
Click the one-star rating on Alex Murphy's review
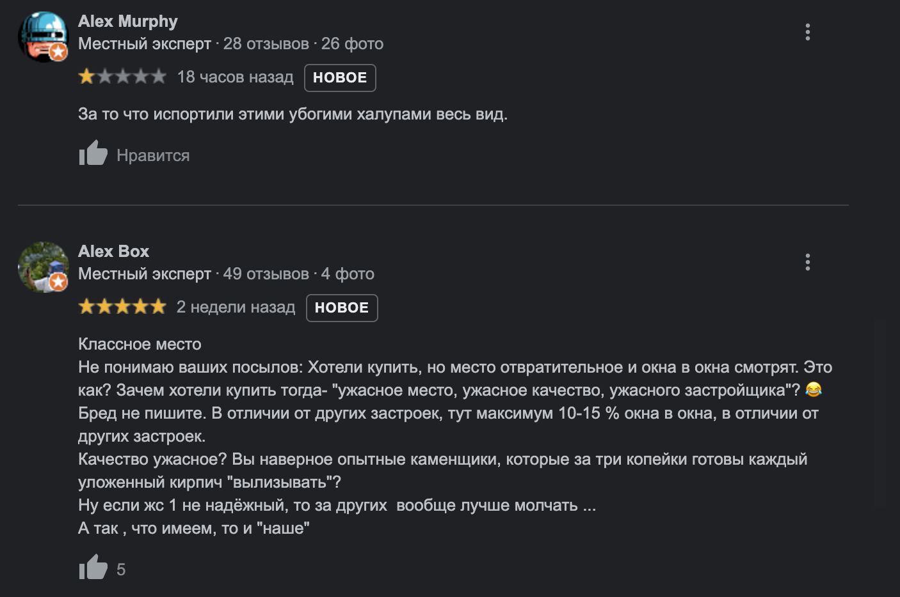122,77
